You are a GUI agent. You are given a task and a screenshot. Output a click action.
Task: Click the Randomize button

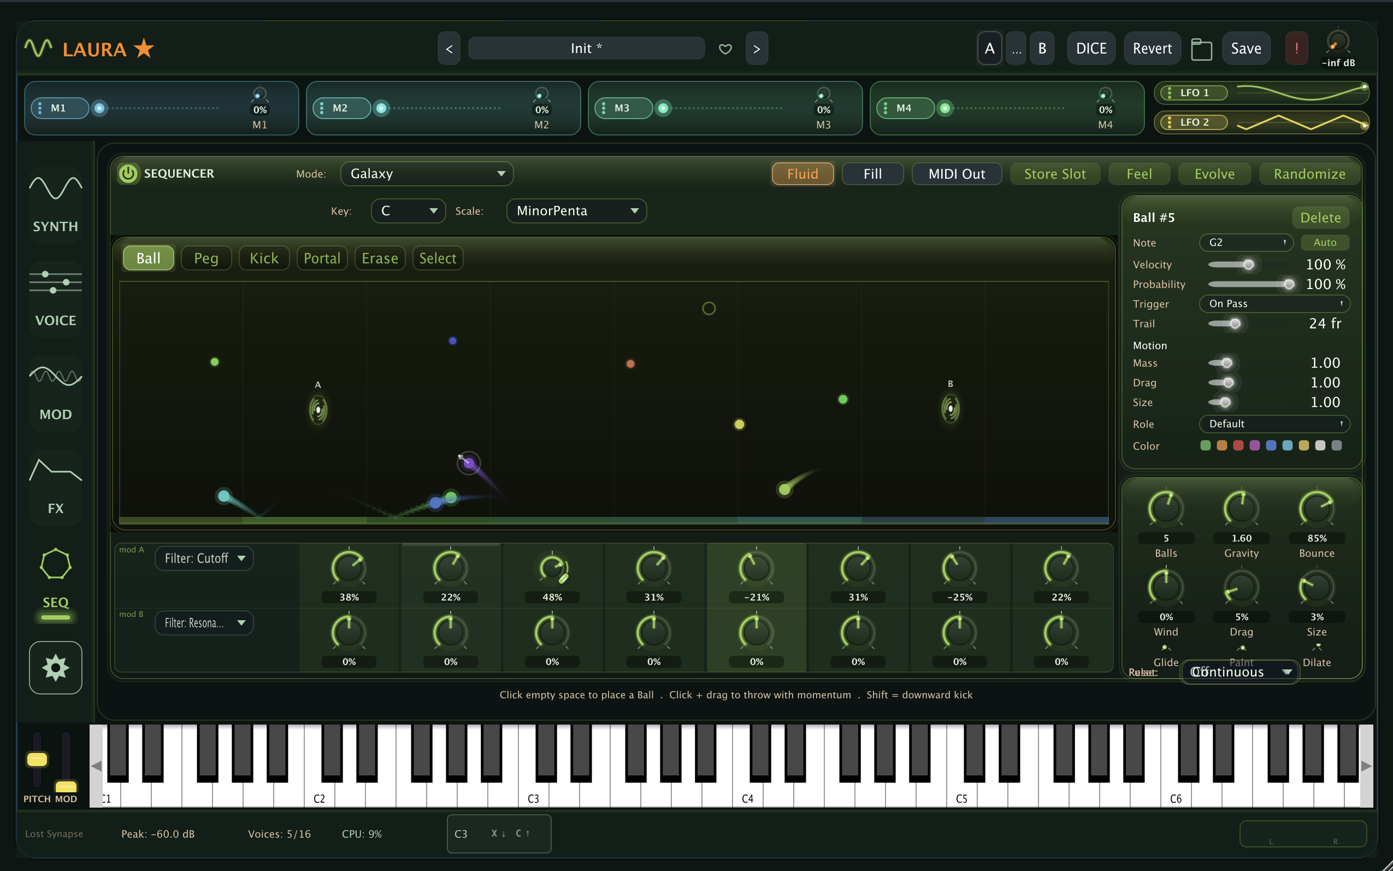1309,174
